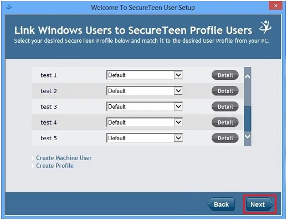Close the SecureTeen User Setup window
Viewport: 287px width, 220px height.
(275, 6)
